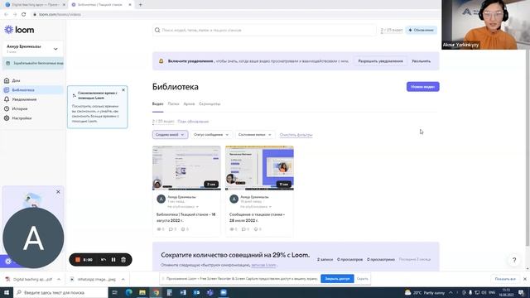Image resolution: width=530 pixels, height=298 pixels.
Task: Open Google Chrome from the taskbar
Action: coord(156,292)
